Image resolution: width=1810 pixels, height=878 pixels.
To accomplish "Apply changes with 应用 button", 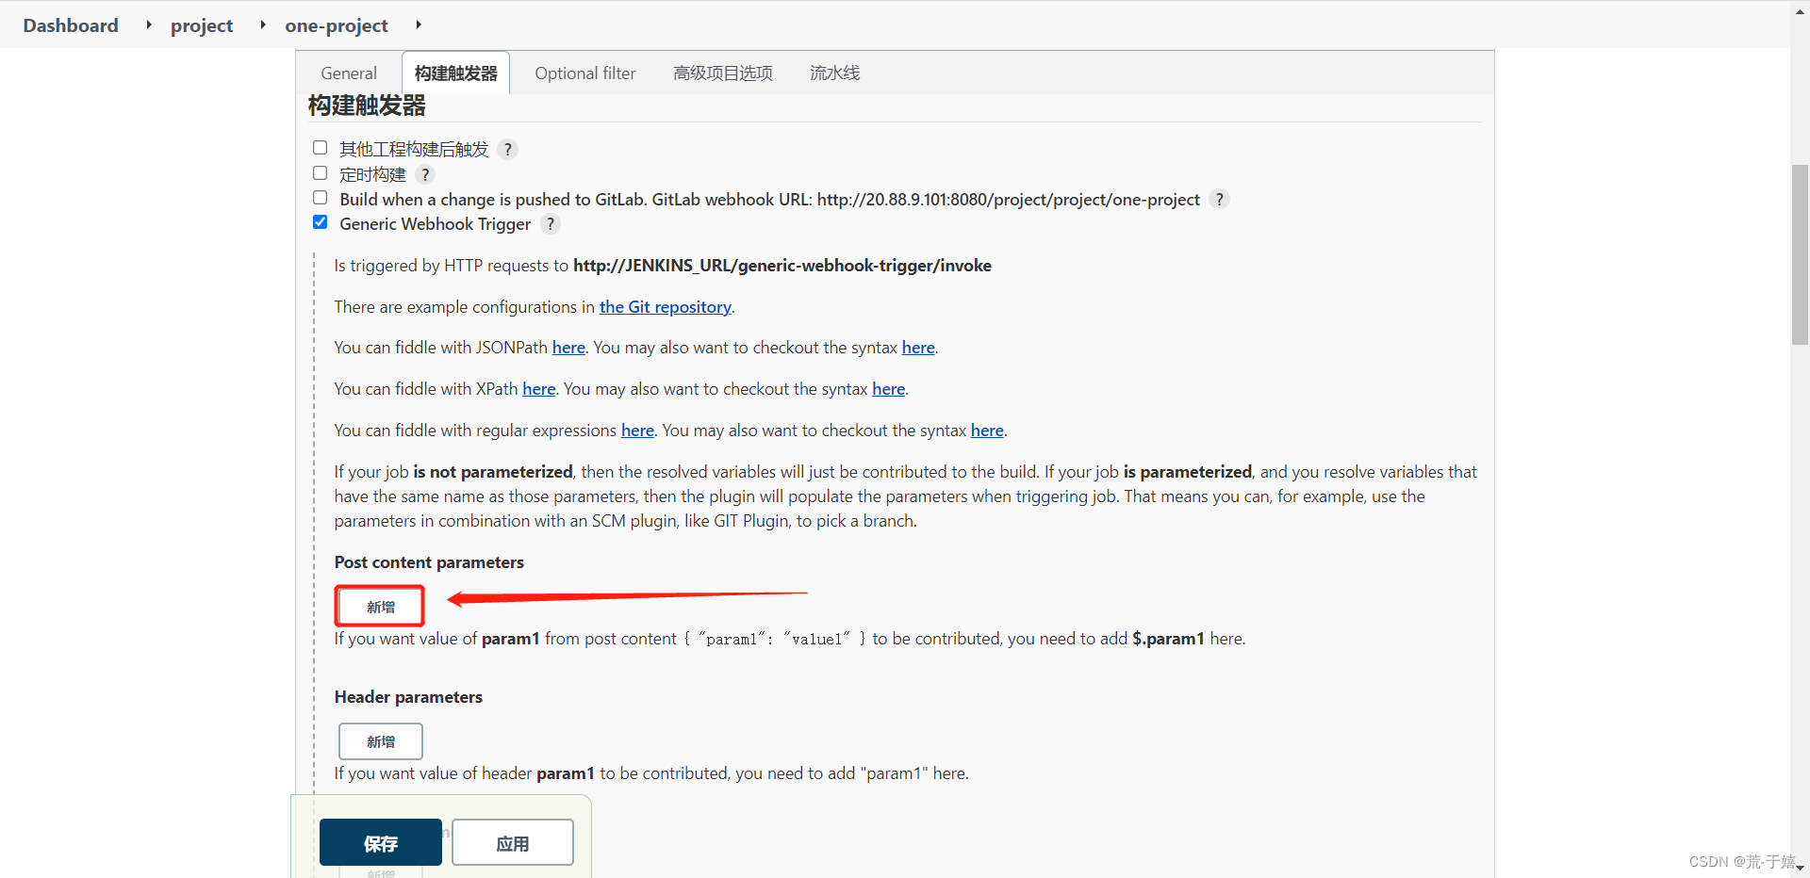I will coord(513,842).
